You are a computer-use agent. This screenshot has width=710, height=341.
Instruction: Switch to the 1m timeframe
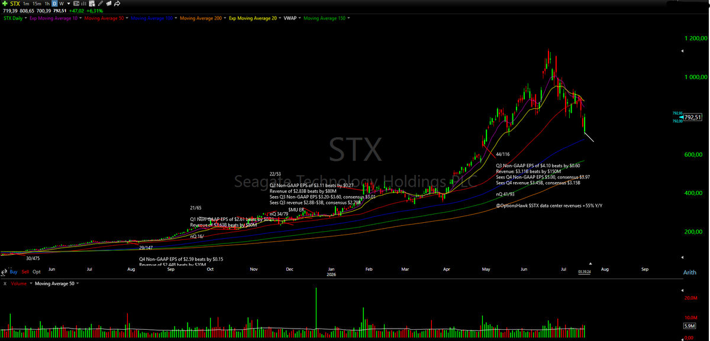(x=26, y=4)
